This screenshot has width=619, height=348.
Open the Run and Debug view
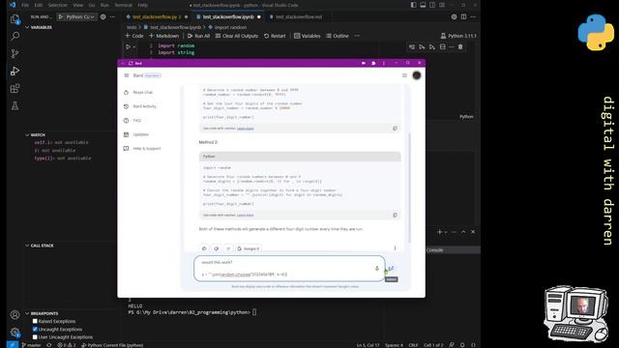click(x=15, y=71)
